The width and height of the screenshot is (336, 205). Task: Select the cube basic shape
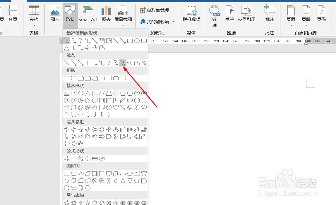click(x=67, y=107)
